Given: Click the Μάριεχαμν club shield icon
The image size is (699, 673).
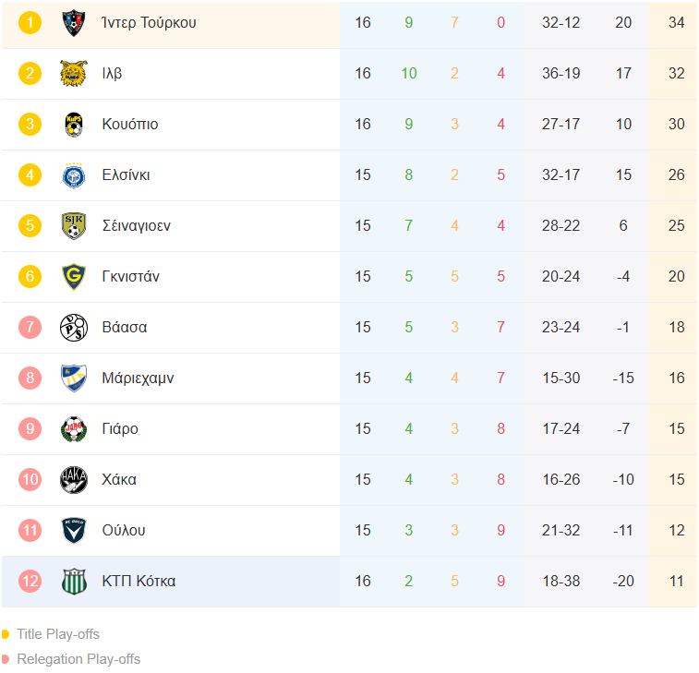Looking at the screenshot, I should (74, 379).
